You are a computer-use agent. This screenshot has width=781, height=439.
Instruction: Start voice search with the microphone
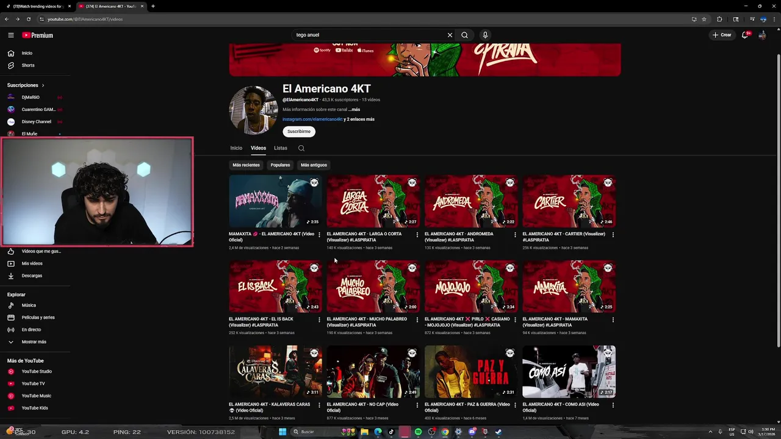485,35
